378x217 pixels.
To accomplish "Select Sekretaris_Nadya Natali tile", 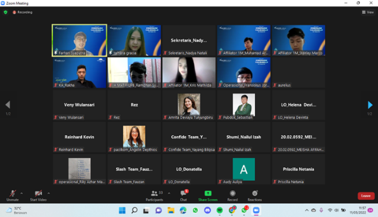I will pyautogui.click(x=189, y=40).
